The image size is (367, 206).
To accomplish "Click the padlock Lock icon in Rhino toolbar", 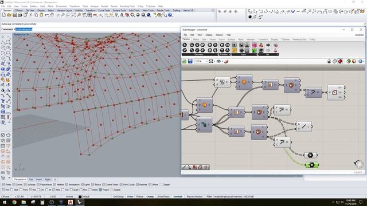I will coord(122,15).
